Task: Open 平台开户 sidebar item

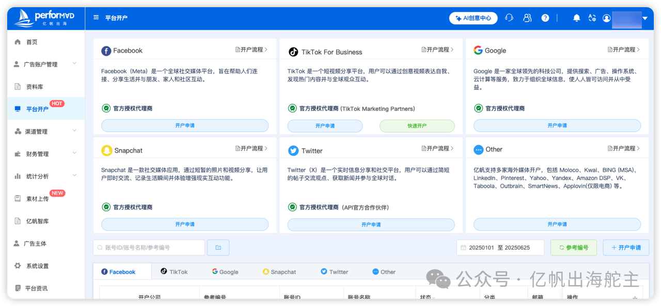Action: click(x=46, y=109)
